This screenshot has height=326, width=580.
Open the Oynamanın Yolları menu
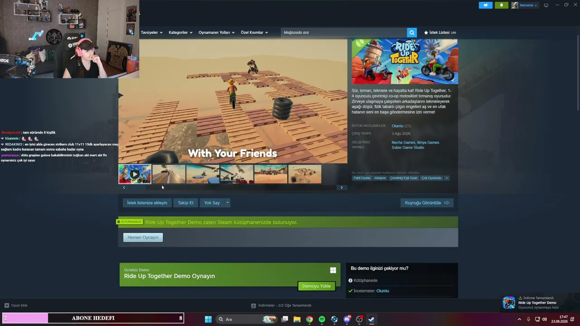click(x=217, y=33)
